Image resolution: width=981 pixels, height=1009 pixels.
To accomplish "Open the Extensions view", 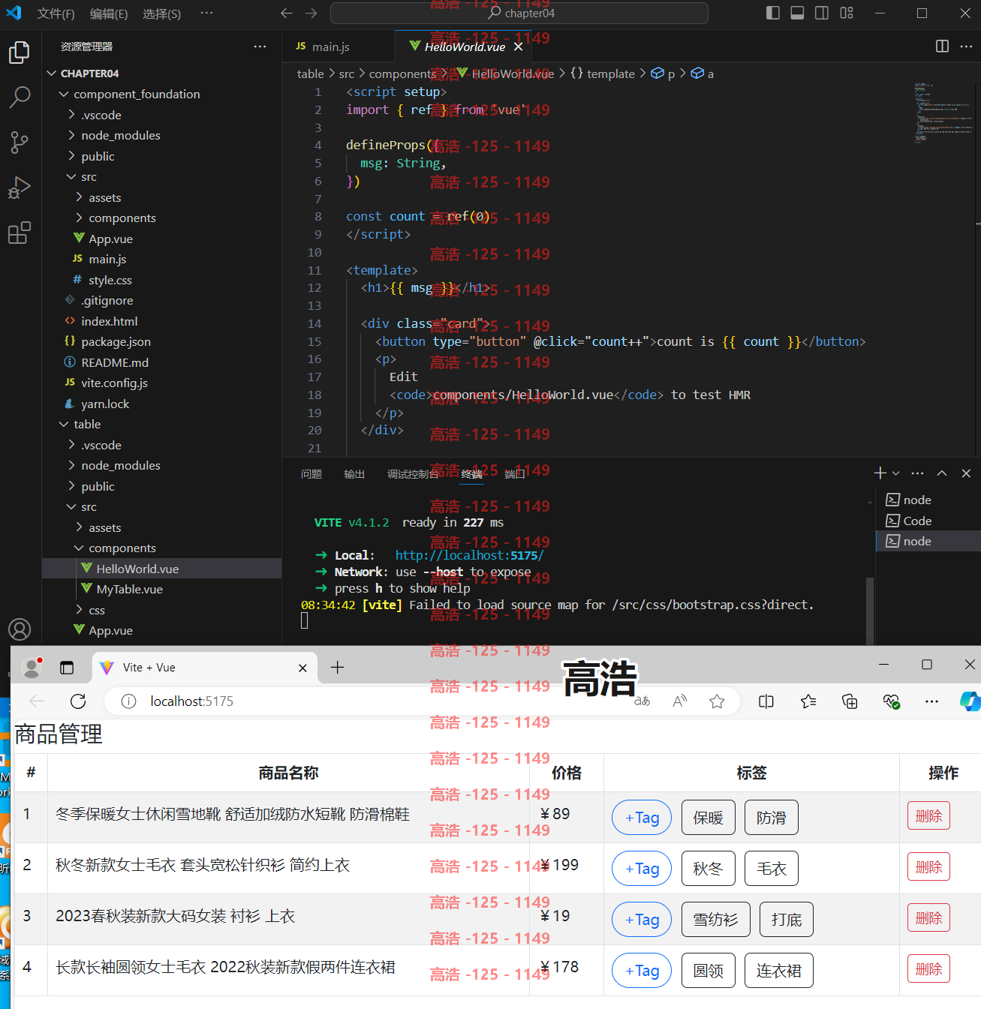I will tap(20, 233).
